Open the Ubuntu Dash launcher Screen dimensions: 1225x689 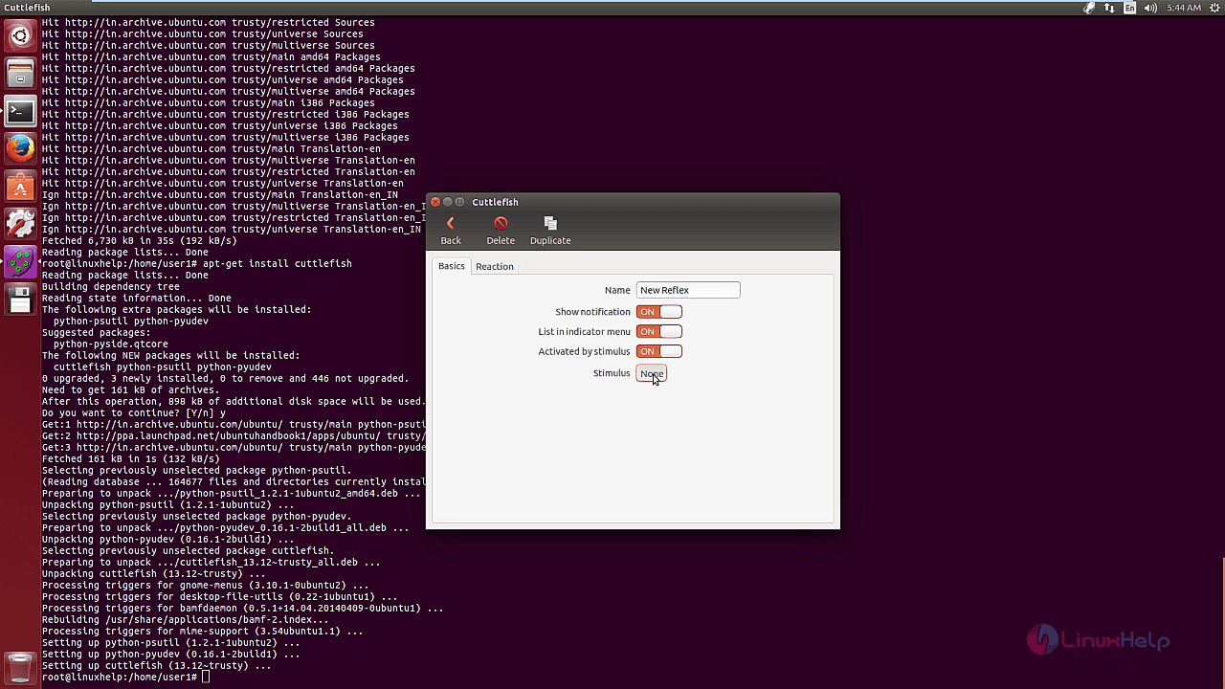(x=20, y=36)
